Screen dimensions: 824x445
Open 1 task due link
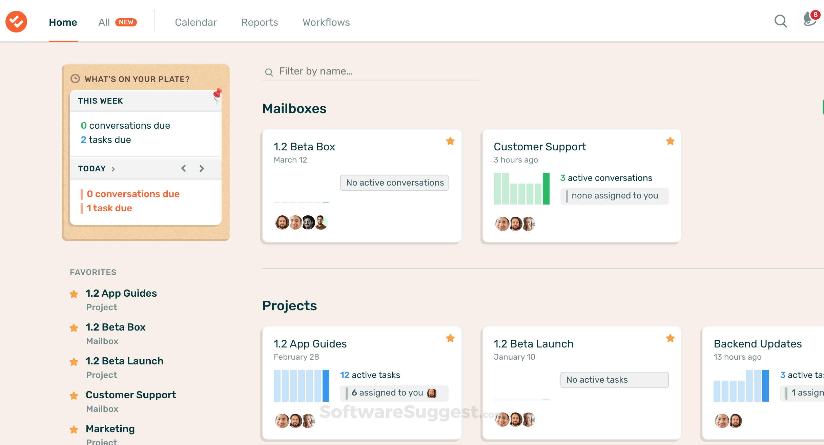(109, 208)
